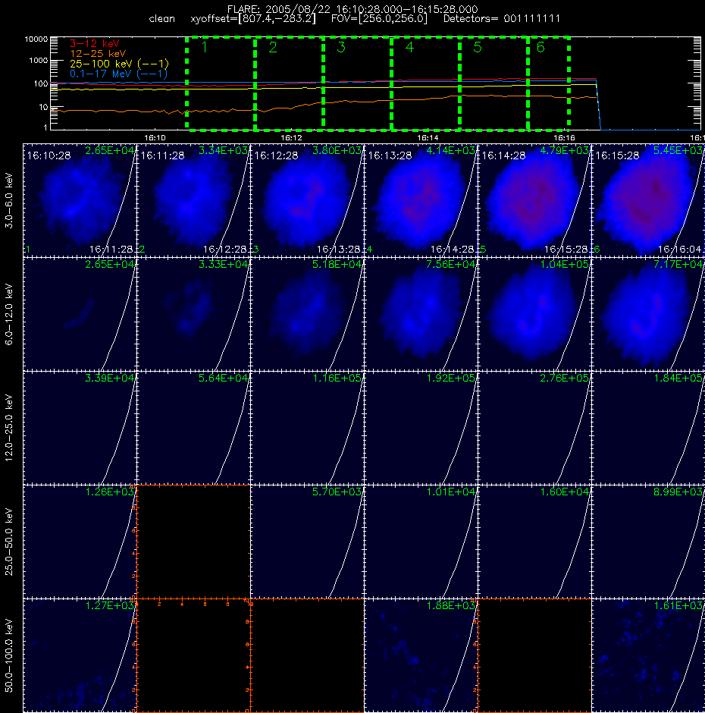Select interval 2 marker in light curve plot
This screenshot has height=713, width=705.
tap(273, 47)
